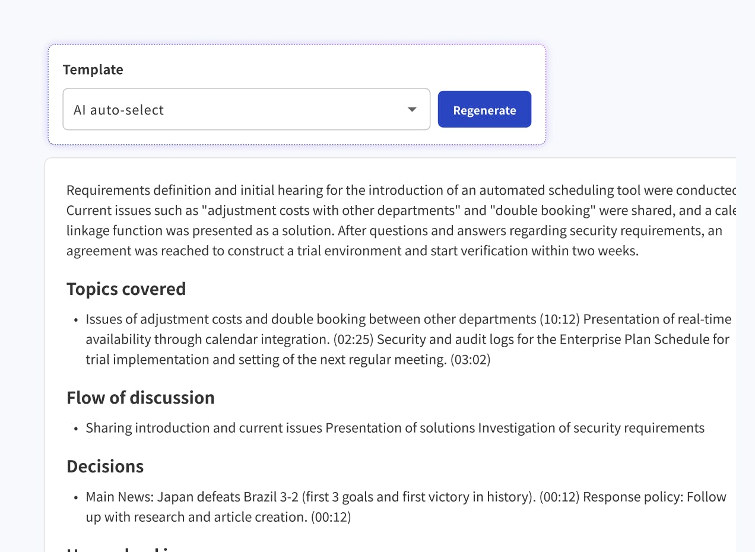The image size is (755, 552).
Task: Click the Flow of discussion bullet item
Action: click(395, 427)
